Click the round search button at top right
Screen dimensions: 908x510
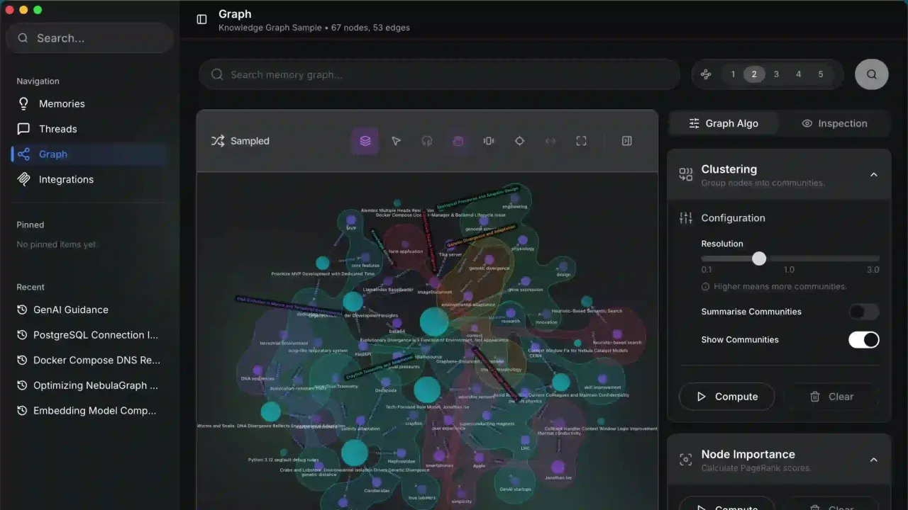tap(872, 74)
